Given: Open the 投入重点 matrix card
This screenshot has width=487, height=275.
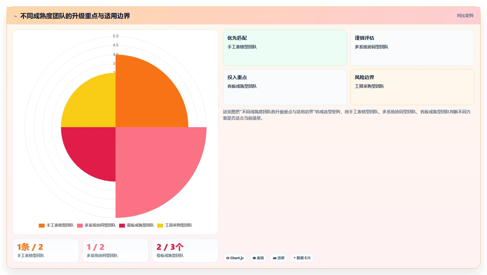Looking at the screenshot, I should (x=285, y=87).
